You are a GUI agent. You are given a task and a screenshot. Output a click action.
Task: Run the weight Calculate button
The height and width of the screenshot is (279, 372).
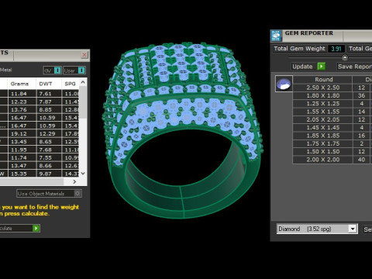pyautogui.click(x=19, y=228)
